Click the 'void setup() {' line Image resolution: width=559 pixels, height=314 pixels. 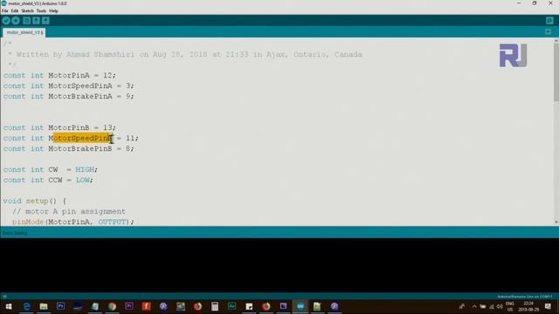point(35,201)
